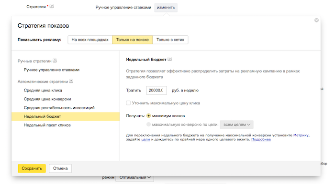This screenshot has height=184, width=335.
Task: Open the всем целям dropdown
Action: tap(237, 124)
